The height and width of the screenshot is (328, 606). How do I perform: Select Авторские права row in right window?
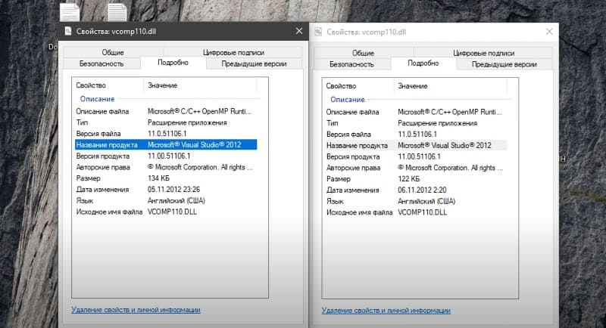click(416, 168)
